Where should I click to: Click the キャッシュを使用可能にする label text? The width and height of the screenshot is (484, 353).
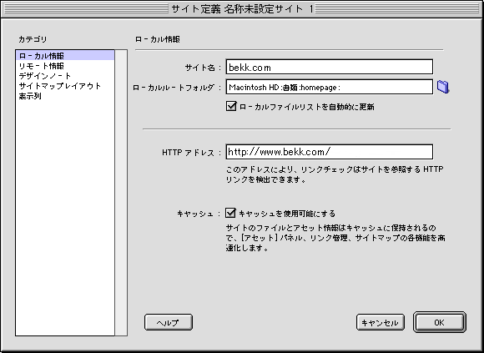[x=287, y=214]
